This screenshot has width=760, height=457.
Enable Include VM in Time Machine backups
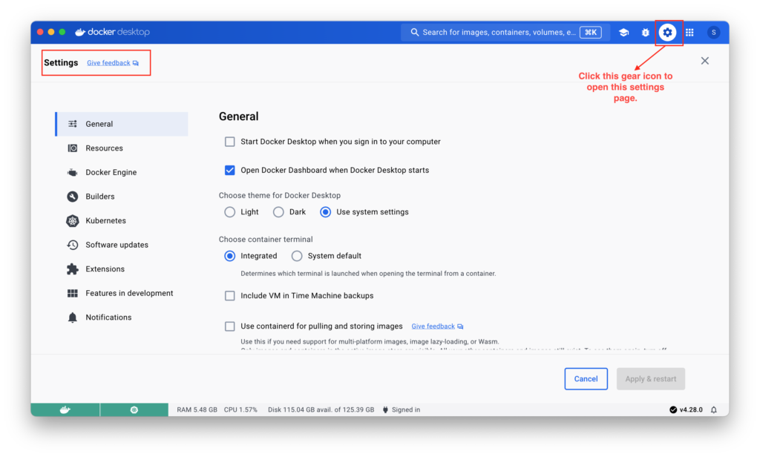[x=230, y=296]
